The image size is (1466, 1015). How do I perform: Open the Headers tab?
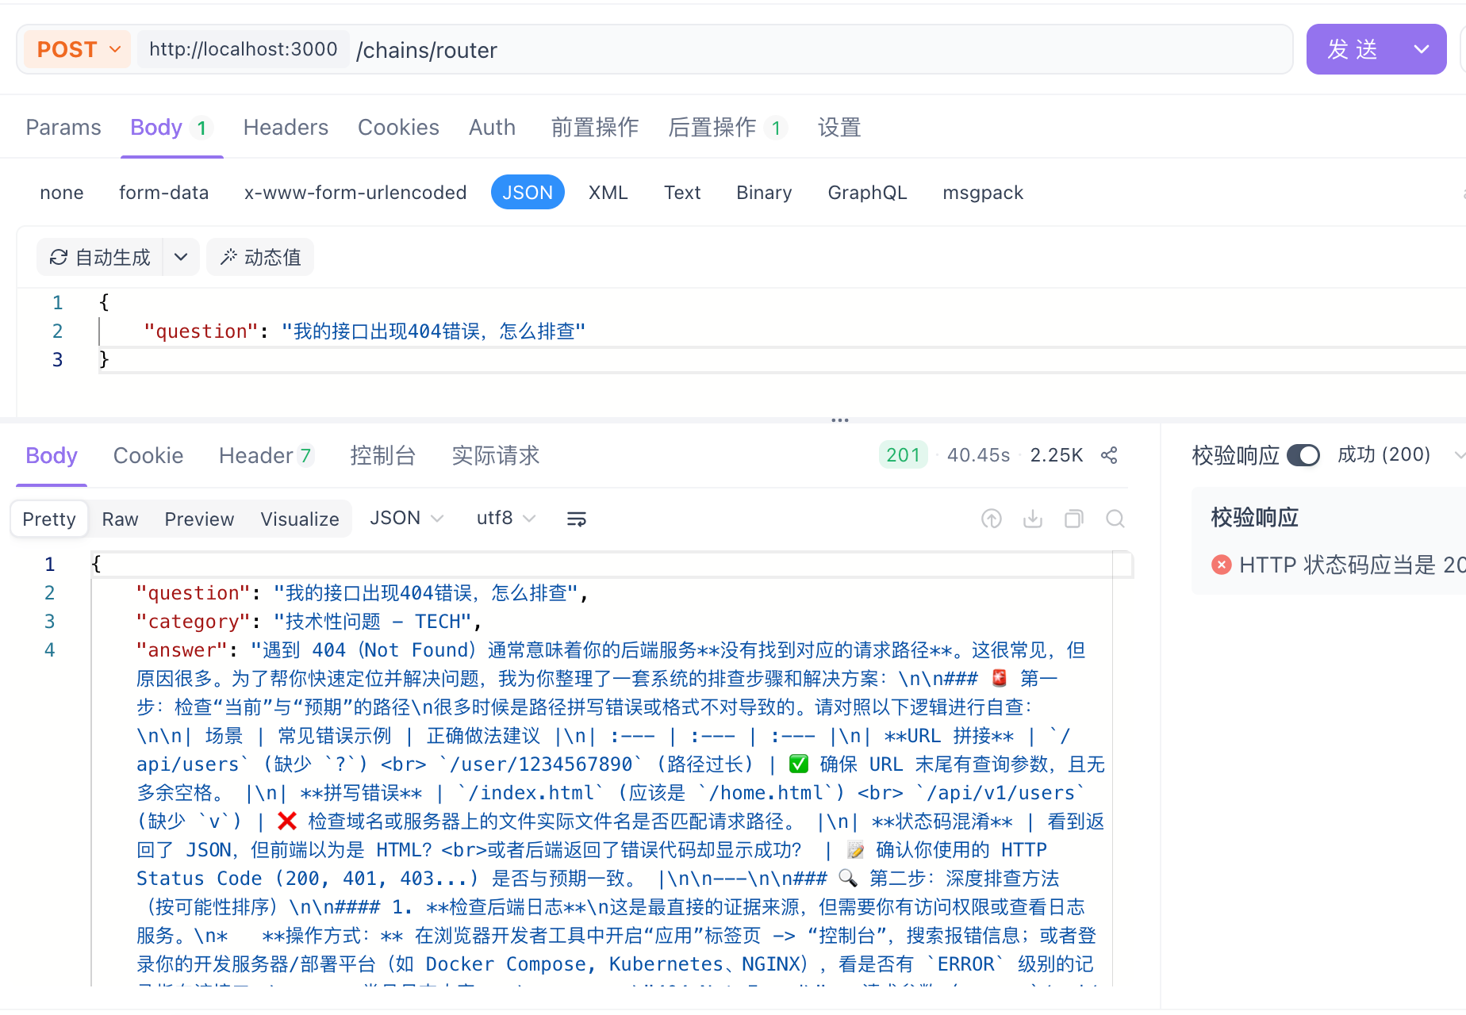(286, 127)
